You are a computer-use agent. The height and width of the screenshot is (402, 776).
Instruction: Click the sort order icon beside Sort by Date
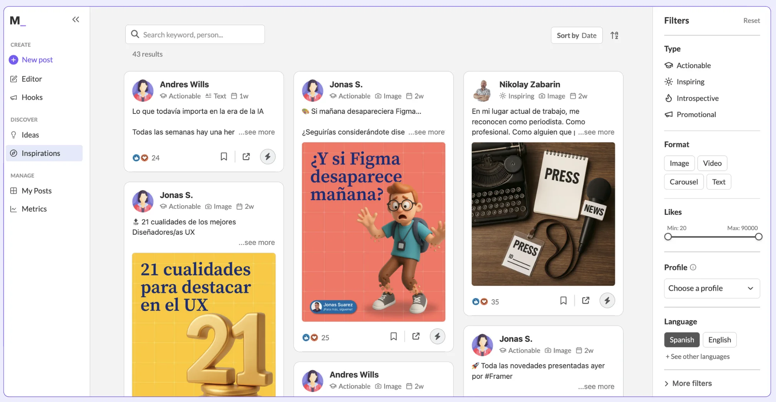(615, 35)
